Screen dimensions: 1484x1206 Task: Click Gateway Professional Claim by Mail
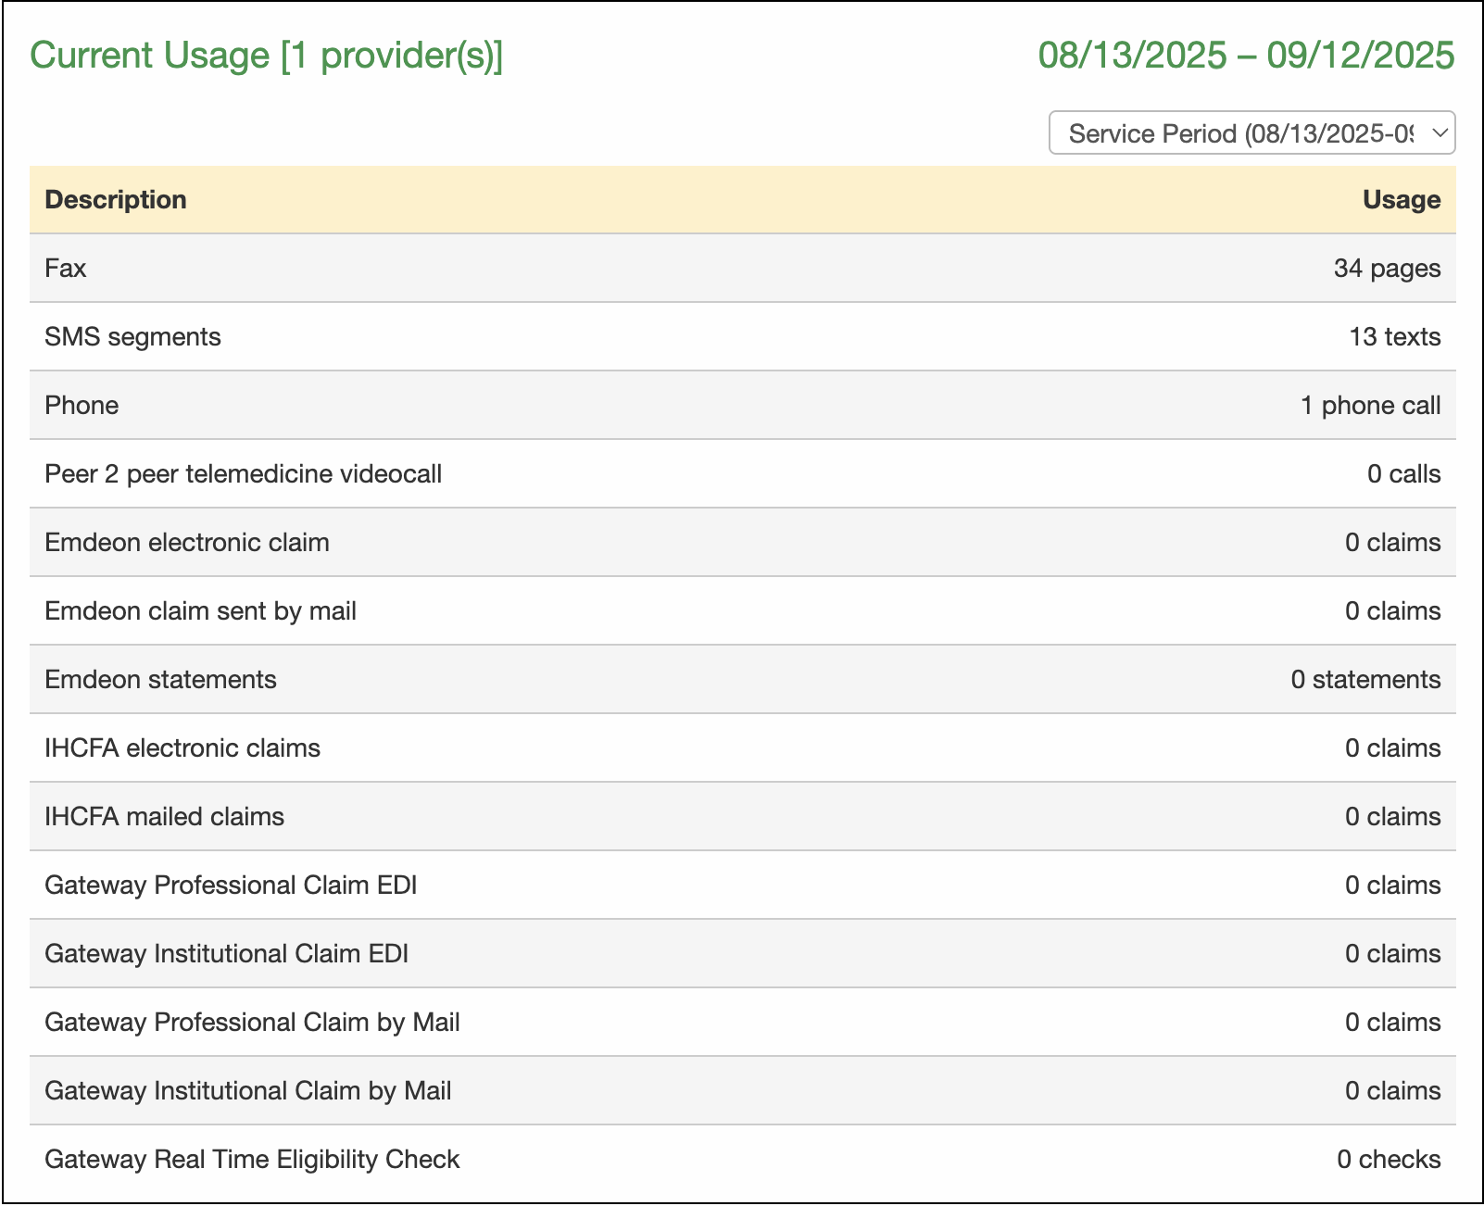point(252,1023)
